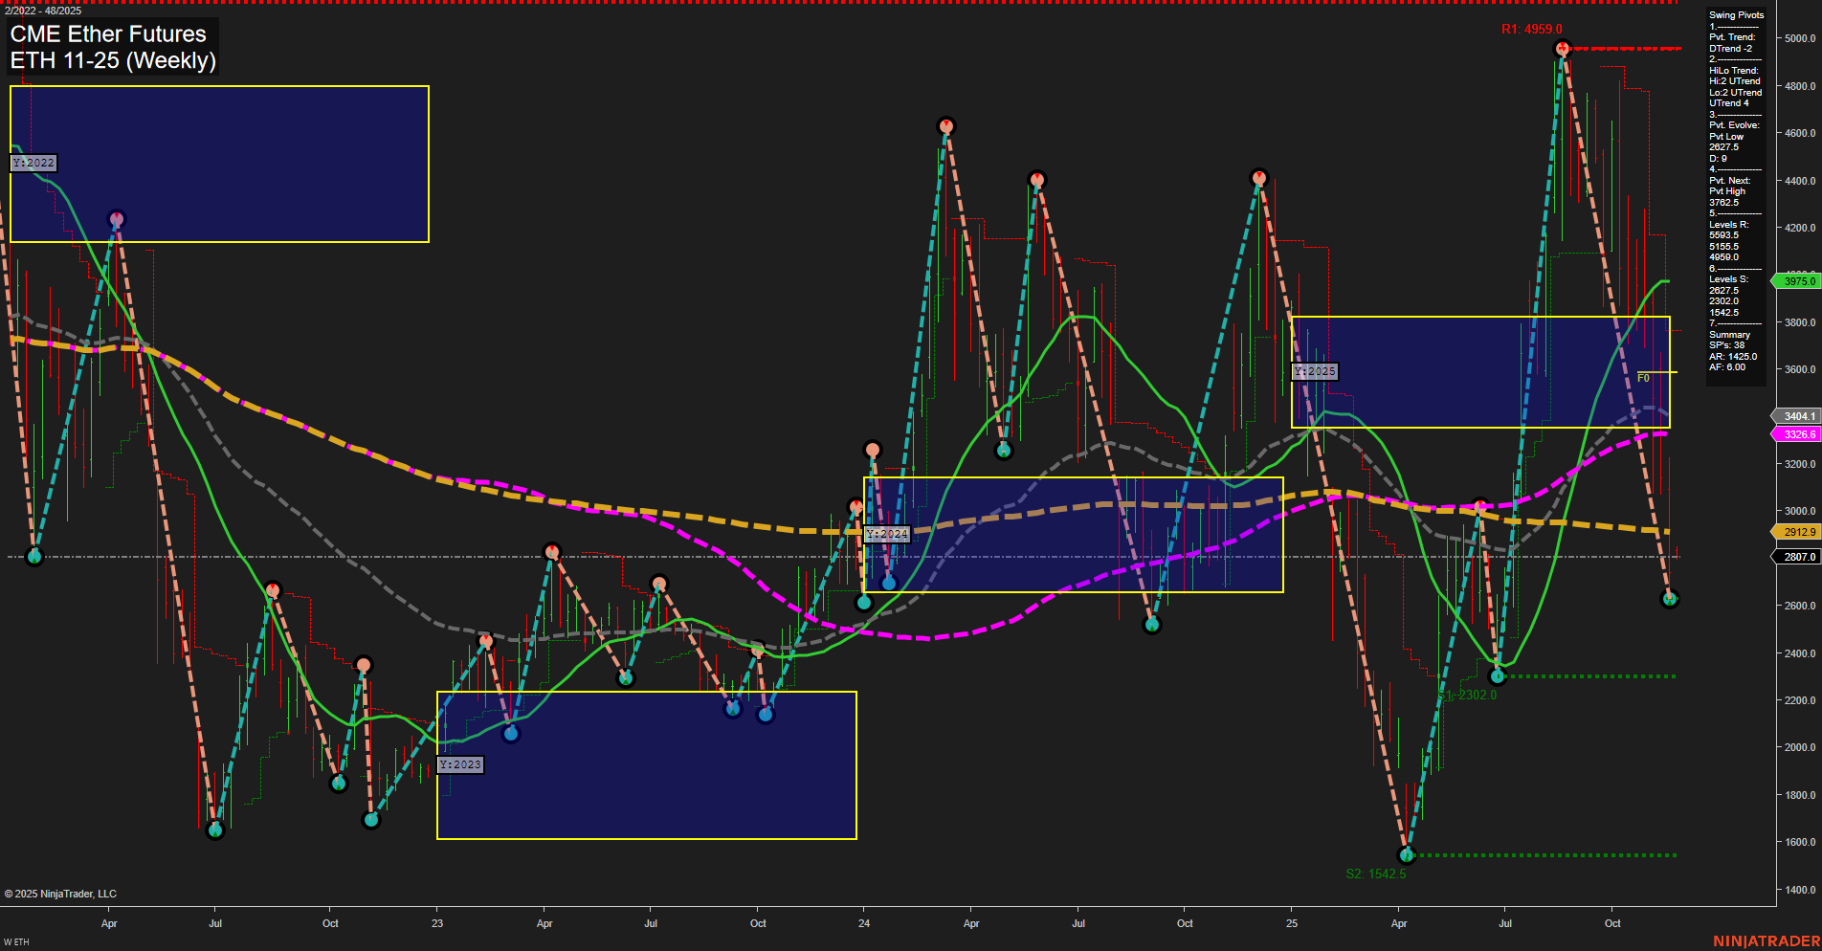Screen dimensions: 1822x951
Task: Select the green pivot-low marker above S2 1542.5
Action: tap(1407, 855)
